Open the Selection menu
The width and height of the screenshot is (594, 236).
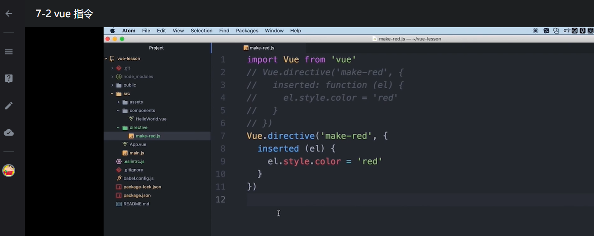pos(202,31)
